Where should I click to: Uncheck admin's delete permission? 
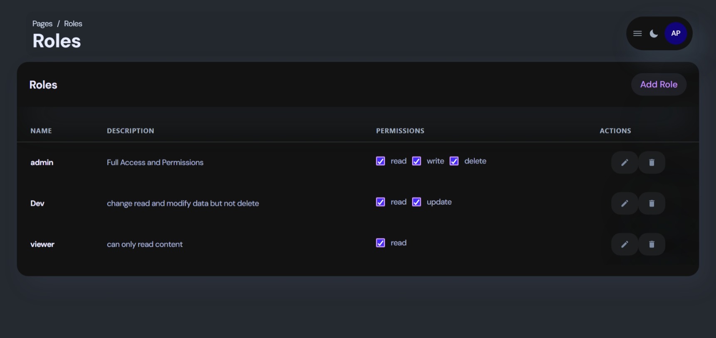coord(454,161)
